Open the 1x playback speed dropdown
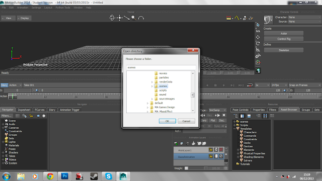The width and height of the screenshot is (322, 181). 262,85
